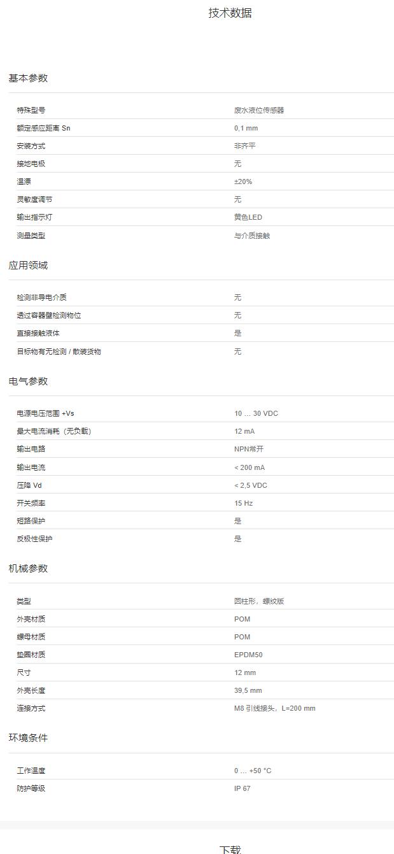Select the 电气参数 section heading
Screen dimensions: 394x854
click(28, 381)
